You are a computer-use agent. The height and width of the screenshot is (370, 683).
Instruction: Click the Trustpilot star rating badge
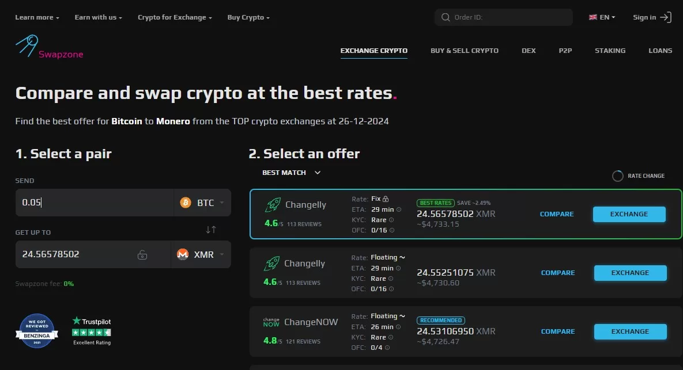[92, 331]
